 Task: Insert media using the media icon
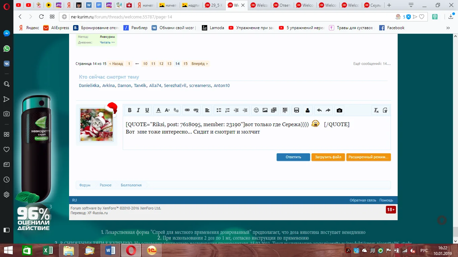(274, 110)
